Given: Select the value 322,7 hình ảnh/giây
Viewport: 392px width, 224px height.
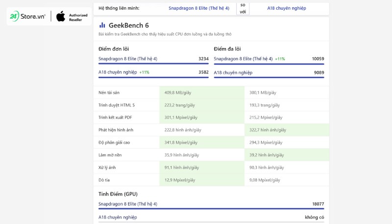Looking at the screenshot, I should point(268,130).
